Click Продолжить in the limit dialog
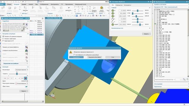 [76, 57]
